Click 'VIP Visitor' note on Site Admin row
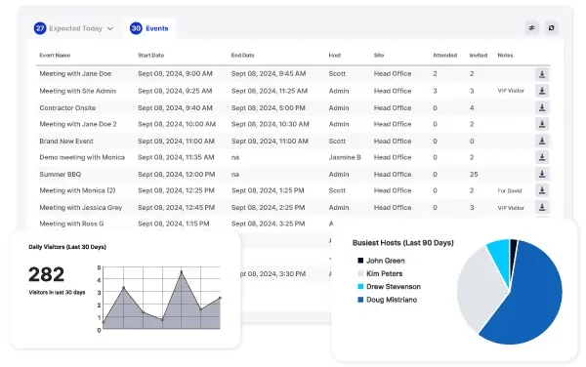The image size is (586, 367). coord(511,91)
